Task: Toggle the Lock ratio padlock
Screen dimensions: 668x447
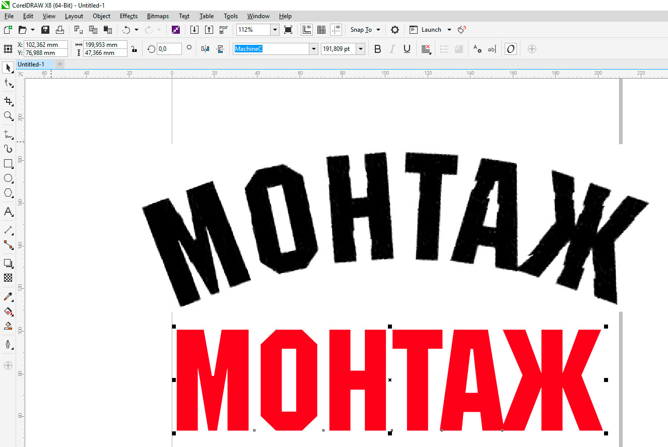Action: click(133, 49)
